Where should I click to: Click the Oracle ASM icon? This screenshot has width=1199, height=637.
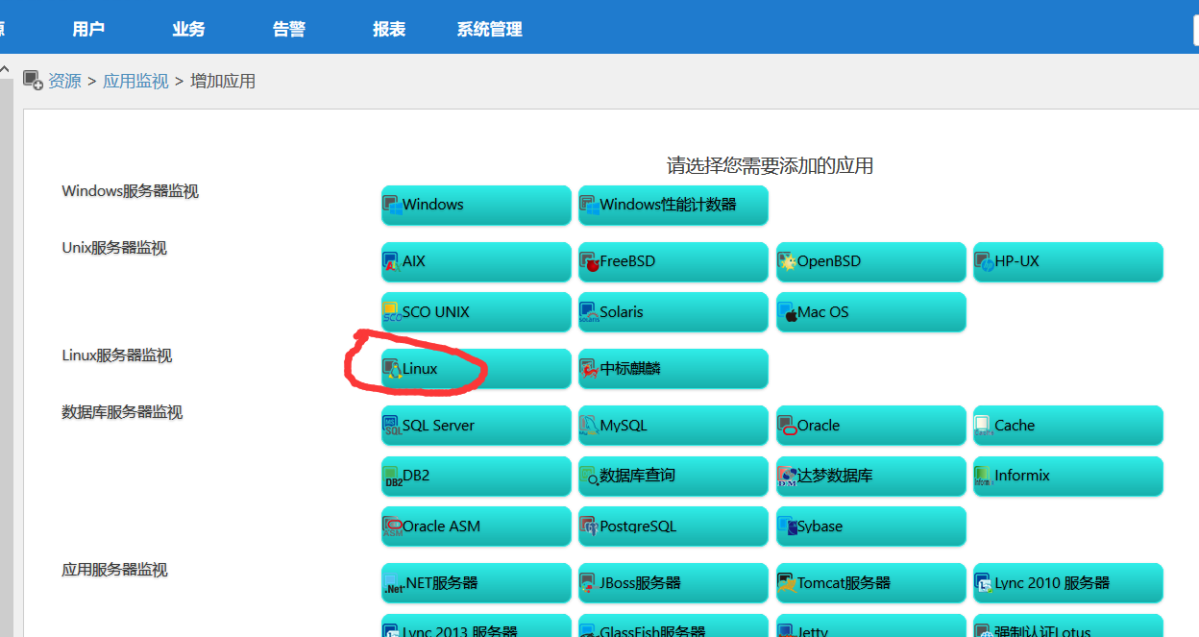coord(392,527)
